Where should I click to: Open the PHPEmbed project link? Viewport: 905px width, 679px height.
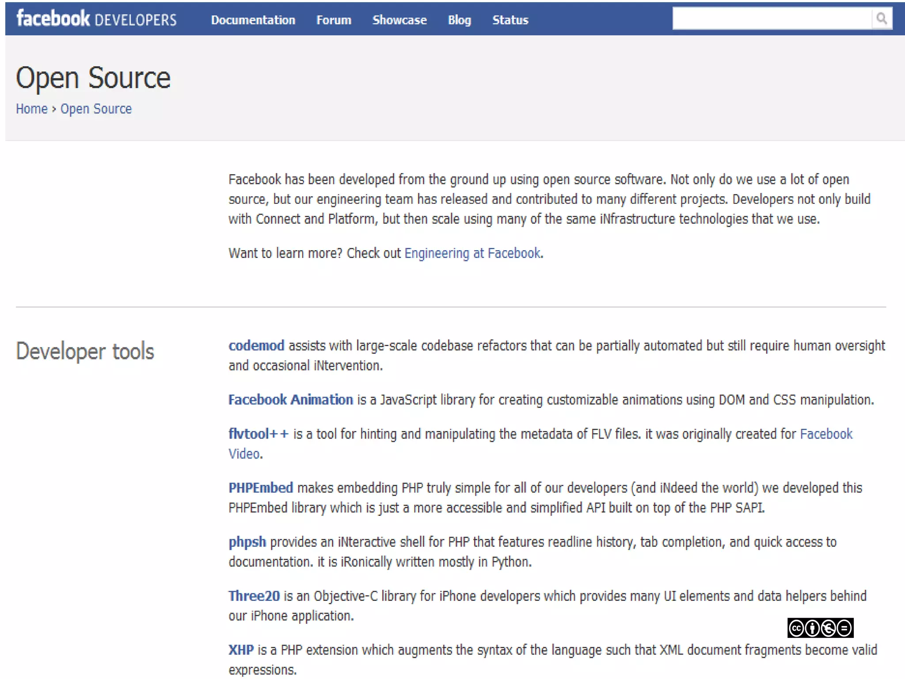260,488
